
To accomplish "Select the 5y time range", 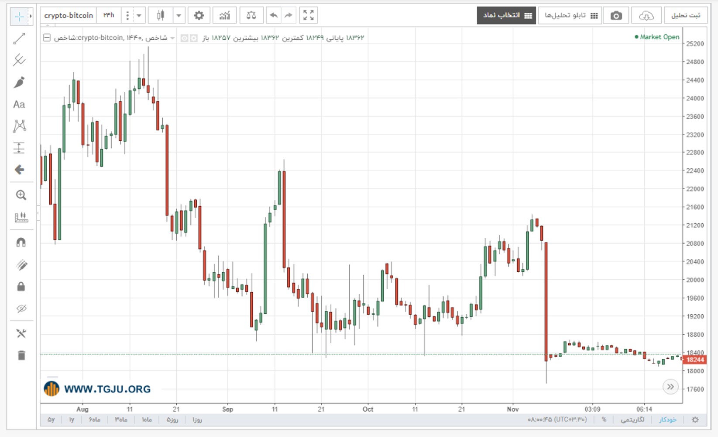I will tap(51, 420).
